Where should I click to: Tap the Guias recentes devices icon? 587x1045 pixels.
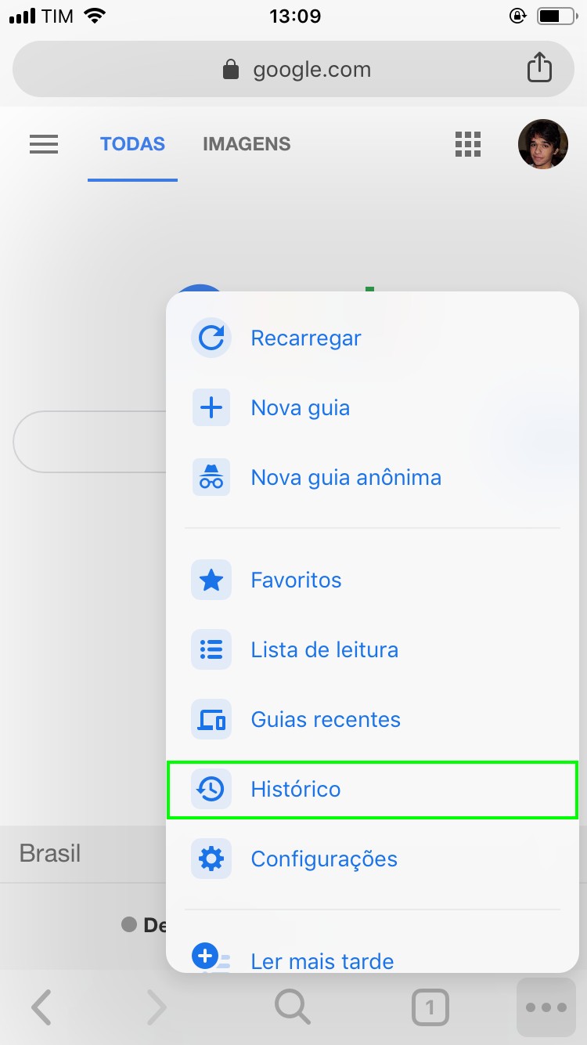(211, 720)
